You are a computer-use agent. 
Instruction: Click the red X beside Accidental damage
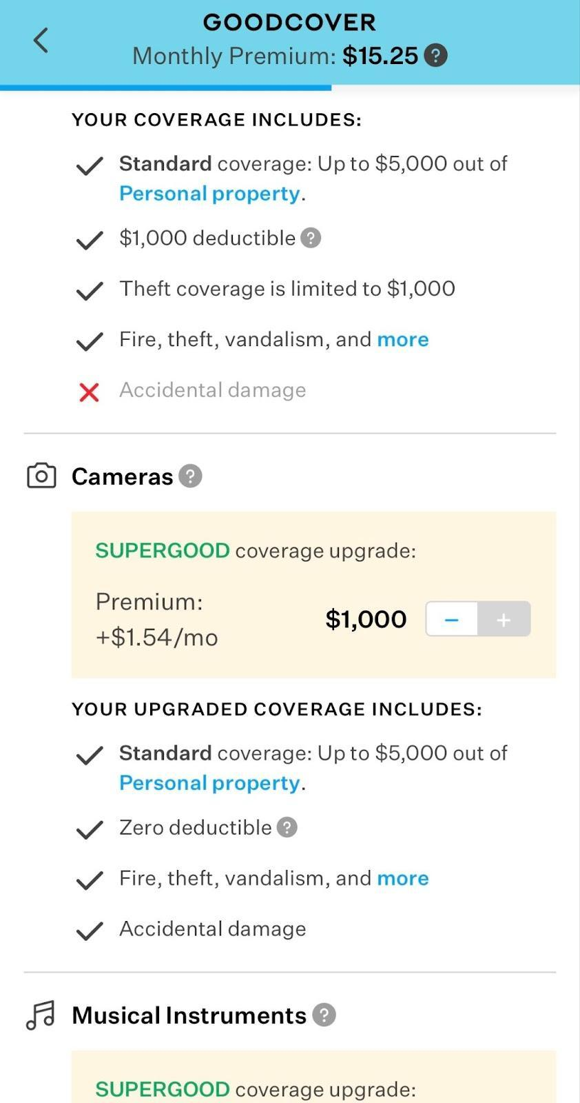click(x=88, y=392)
